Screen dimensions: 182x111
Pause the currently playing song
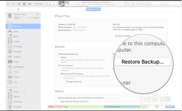coord(24,4)
